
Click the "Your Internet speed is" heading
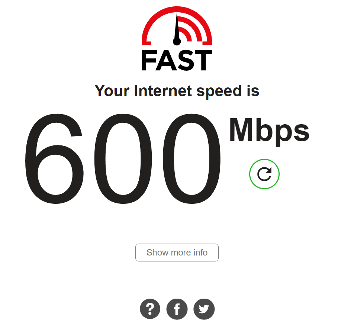point(177,91)
